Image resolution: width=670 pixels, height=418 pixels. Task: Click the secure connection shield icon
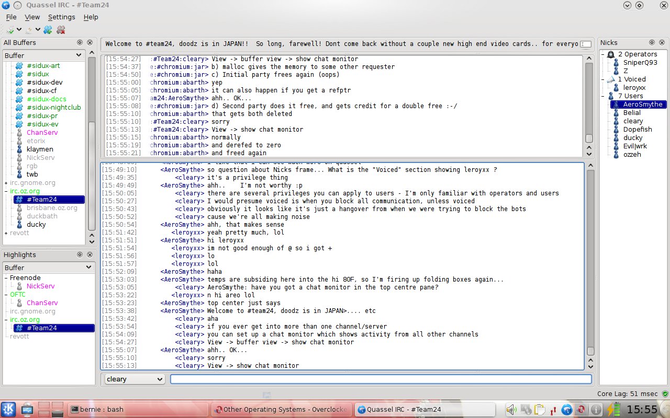click(665, 394)
